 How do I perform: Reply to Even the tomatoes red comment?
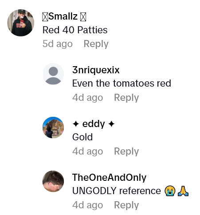pos(126,98)
